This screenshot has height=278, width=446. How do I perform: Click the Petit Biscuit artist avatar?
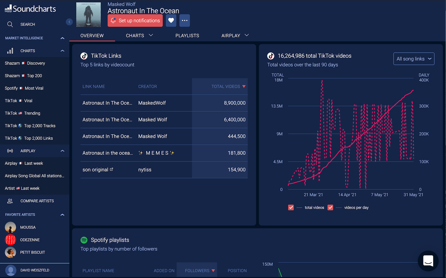(x=10, y=252)
